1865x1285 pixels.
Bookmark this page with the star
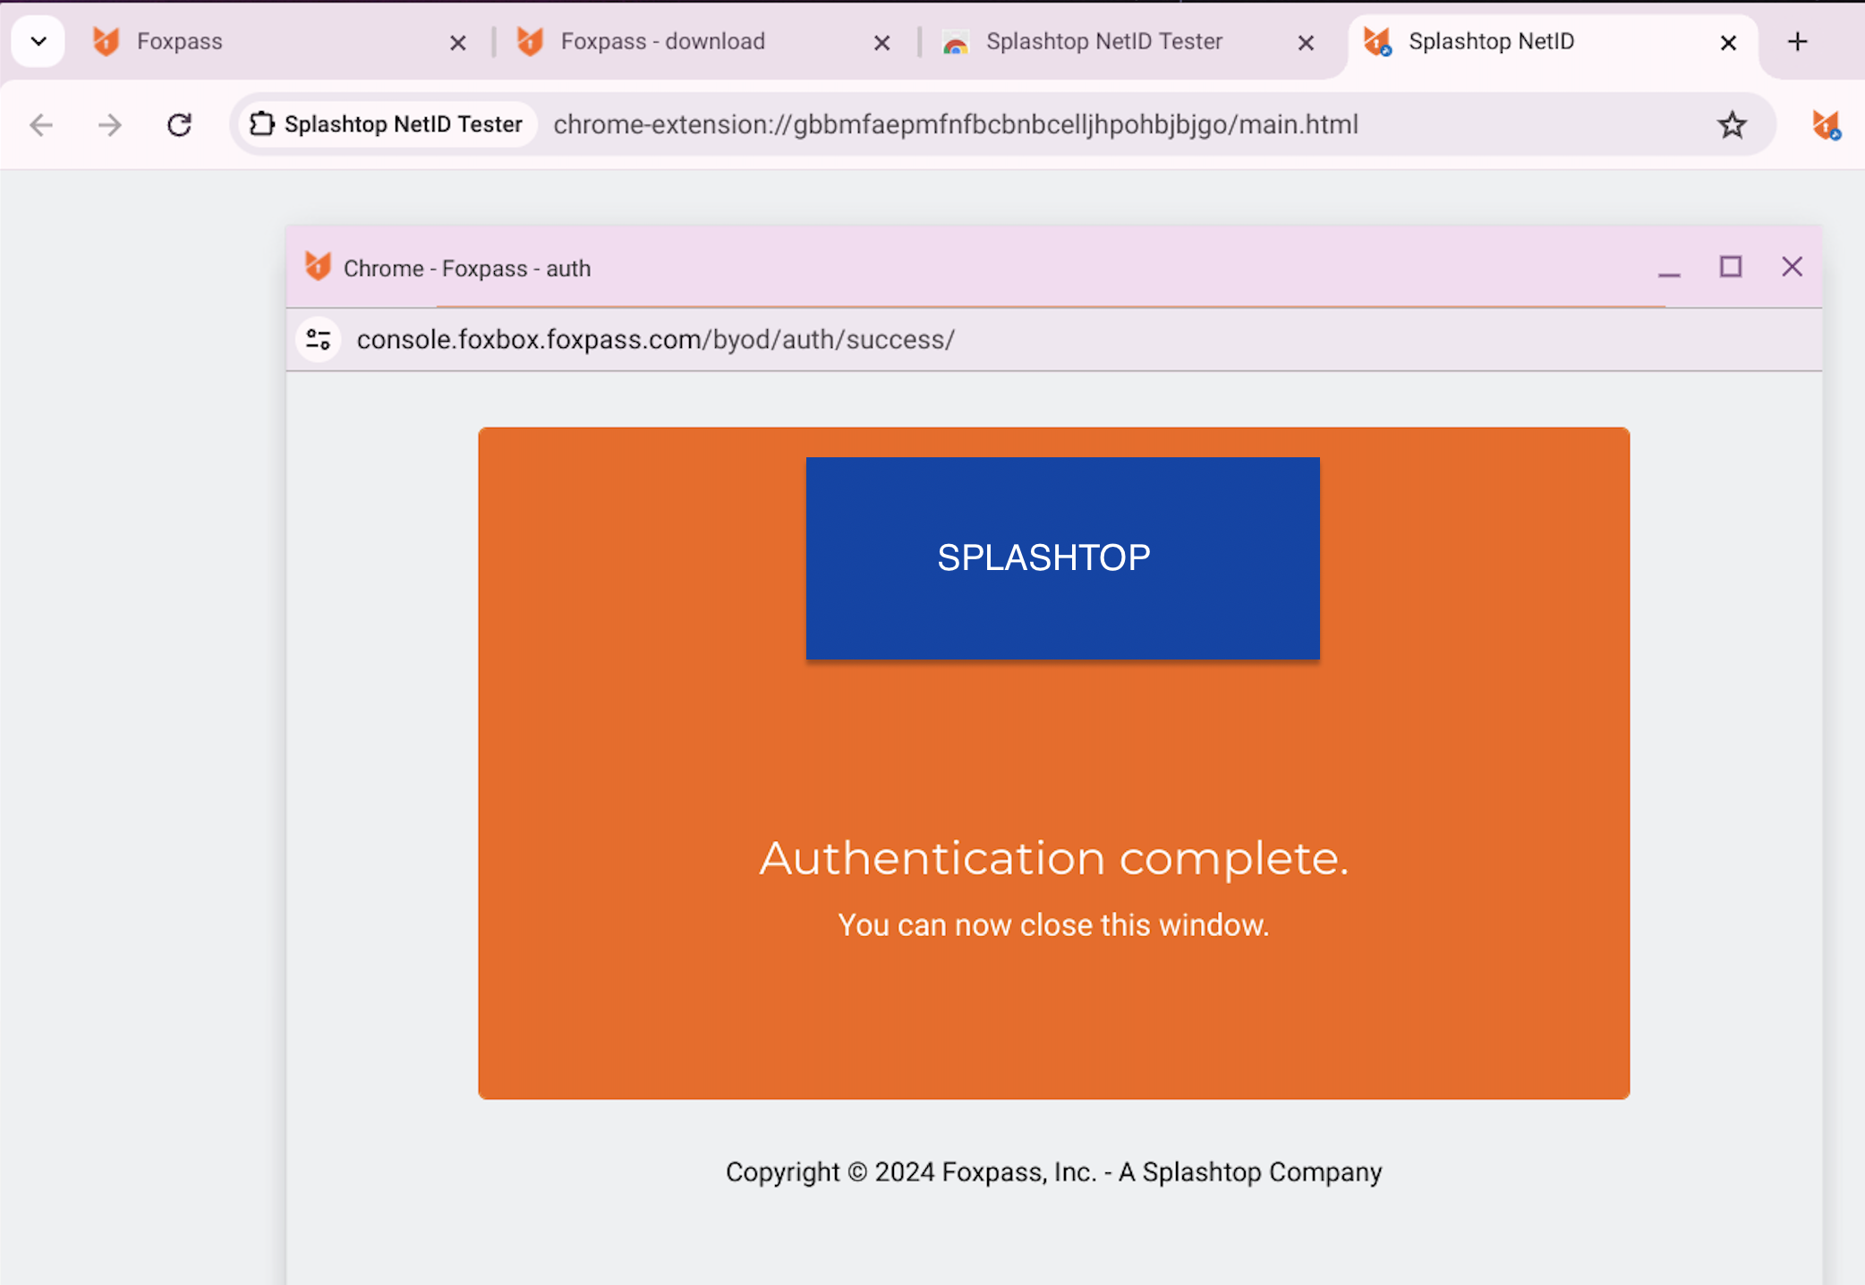click(x=1732, y=124)
